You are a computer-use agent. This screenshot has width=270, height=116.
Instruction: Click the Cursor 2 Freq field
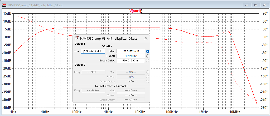(93, 72)
